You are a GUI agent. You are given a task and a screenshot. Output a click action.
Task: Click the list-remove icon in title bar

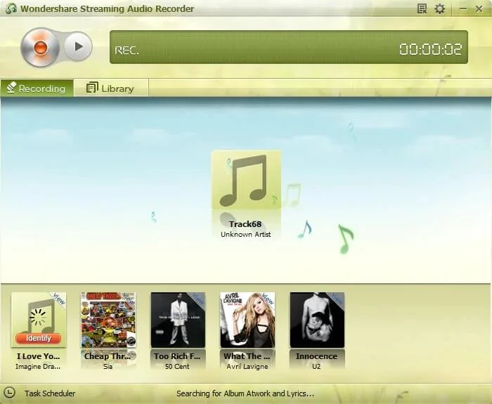click(422, 8)
